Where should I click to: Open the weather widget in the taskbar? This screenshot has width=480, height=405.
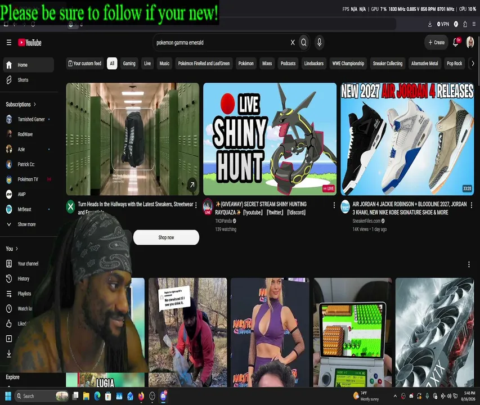pos(366,396)
